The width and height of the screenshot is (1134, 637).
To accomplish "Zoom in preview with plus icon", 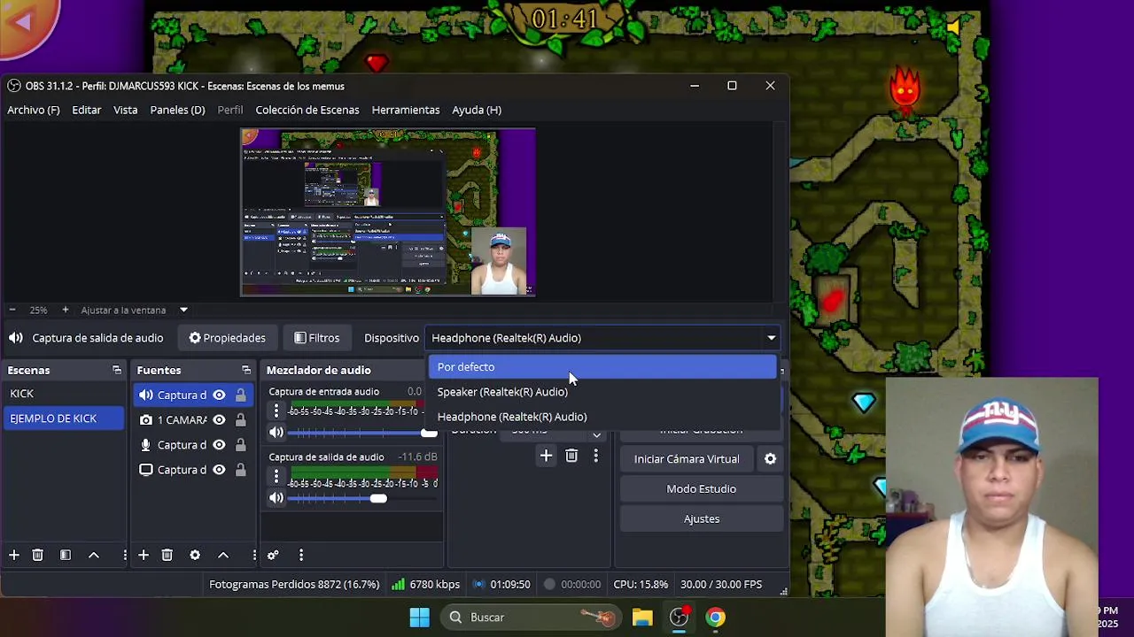I will [x=65, y=310].
